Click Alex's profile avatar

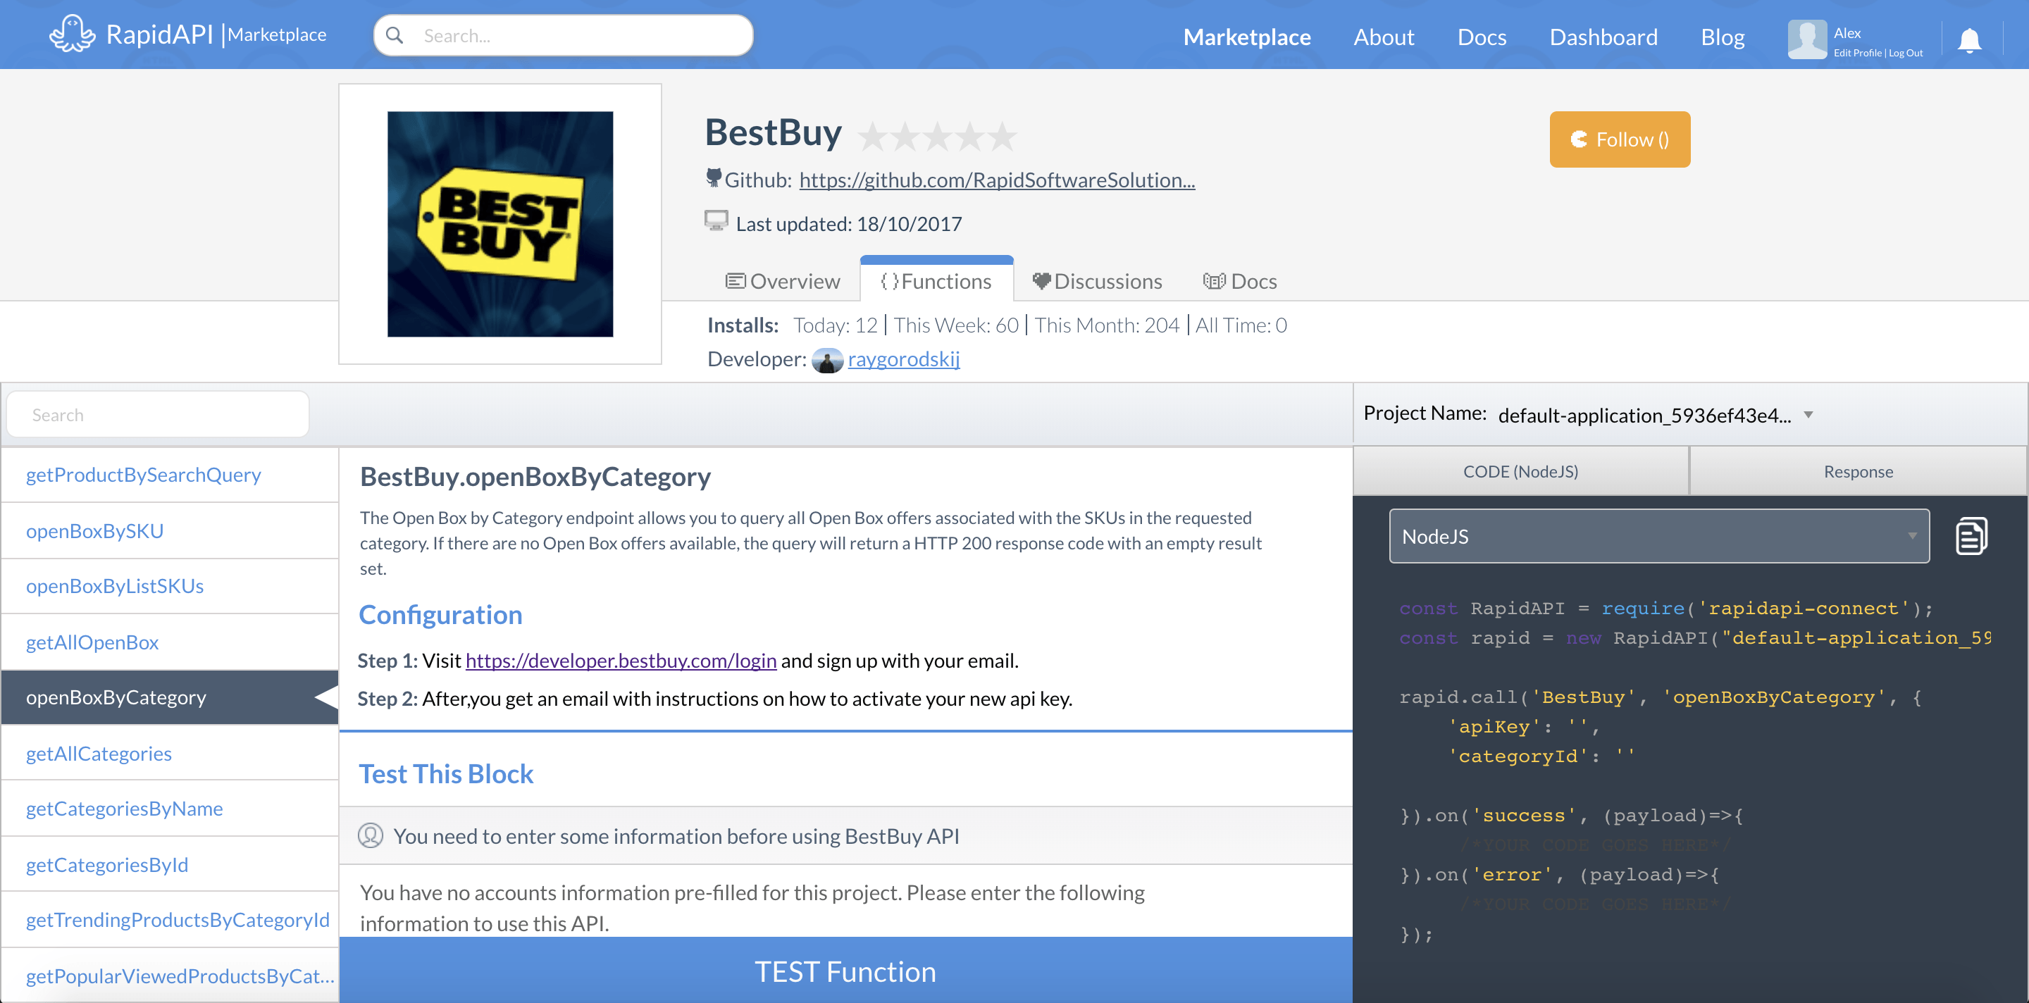(1807, 39)
